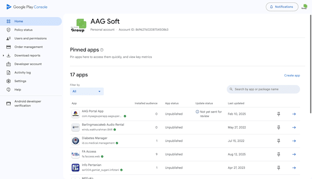Click the Account ID text
The image size is (312, 179).
pyautogui.click(x=144, y=30)
